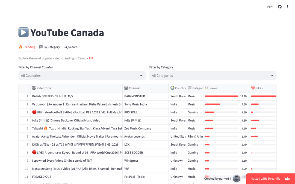
Task: Click "Massacre Song | Music Video" title cell
Action: tap(76, 169)
